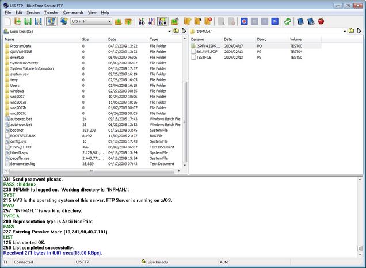Screen dimensions: 366x268
Task: Click the uisa.bu.edu secure lock status icon
Action: tap(143, 262)
